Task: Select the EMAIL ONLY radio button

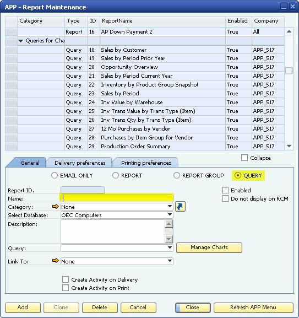Action: [x=55, y=175]
